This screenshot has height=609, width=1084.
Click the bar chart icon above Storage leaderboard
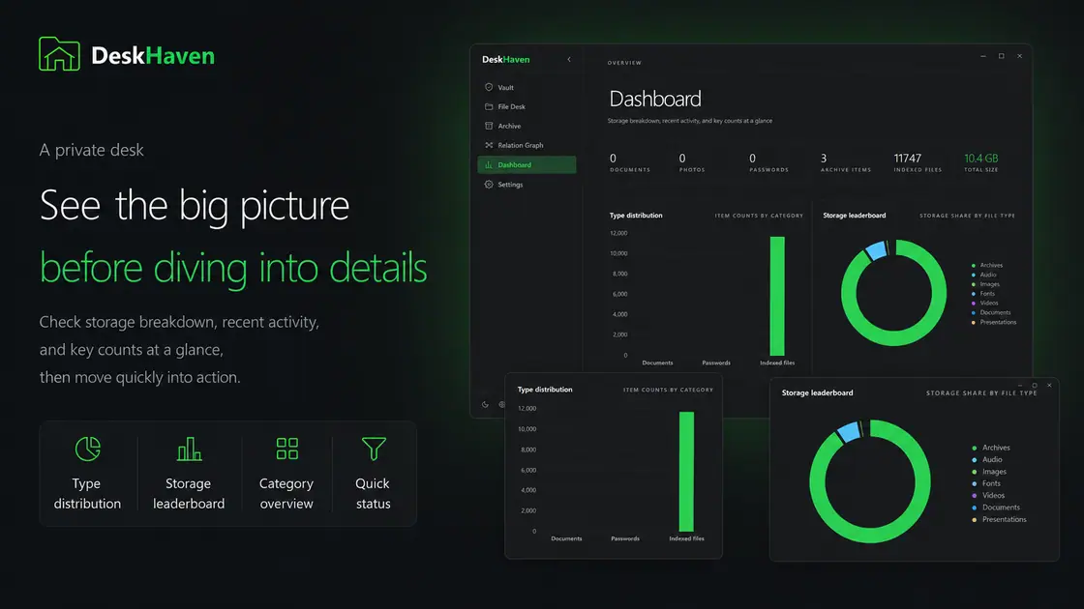pos(189,449)
